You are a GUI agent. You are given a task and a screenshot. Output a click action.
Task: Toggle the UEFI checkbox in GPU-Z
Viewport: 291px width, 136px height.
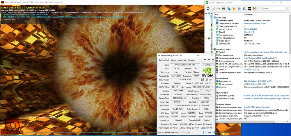[207, 80]
